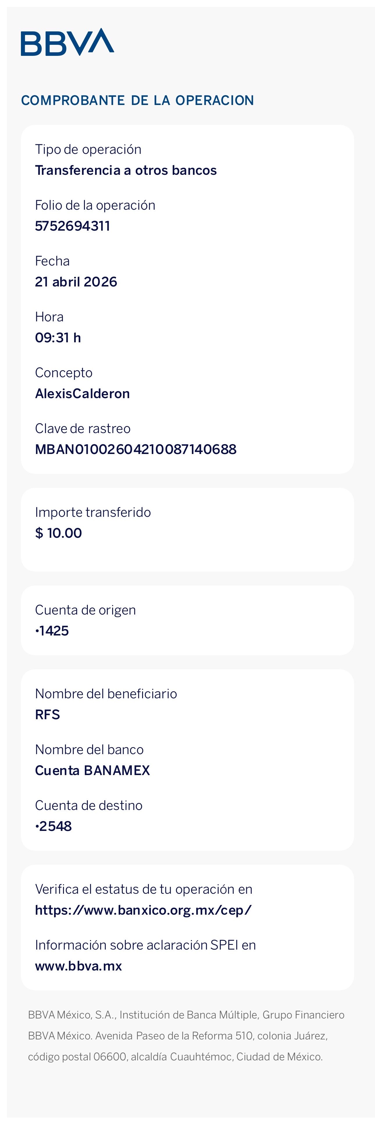Click the clave de rastreo code

pyautogui.click(x=136, y=449)
